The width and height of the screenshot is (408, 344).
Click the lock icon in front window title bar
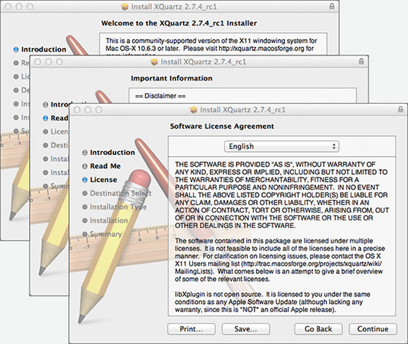(401, 109)
